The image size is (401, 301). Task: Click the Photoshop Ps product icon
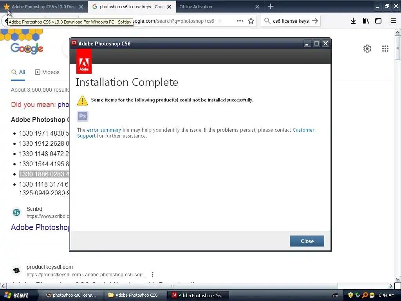pyautogui.click(x=82, y=116)
